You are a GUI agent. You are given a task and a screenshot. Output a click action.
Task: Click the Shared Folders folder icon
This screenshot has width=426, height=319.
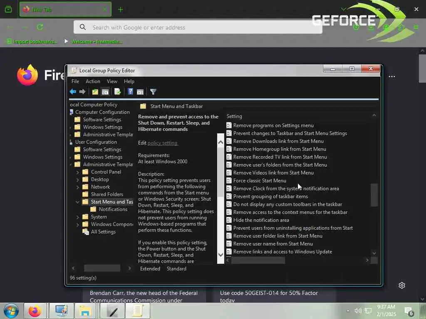[85, 194]
